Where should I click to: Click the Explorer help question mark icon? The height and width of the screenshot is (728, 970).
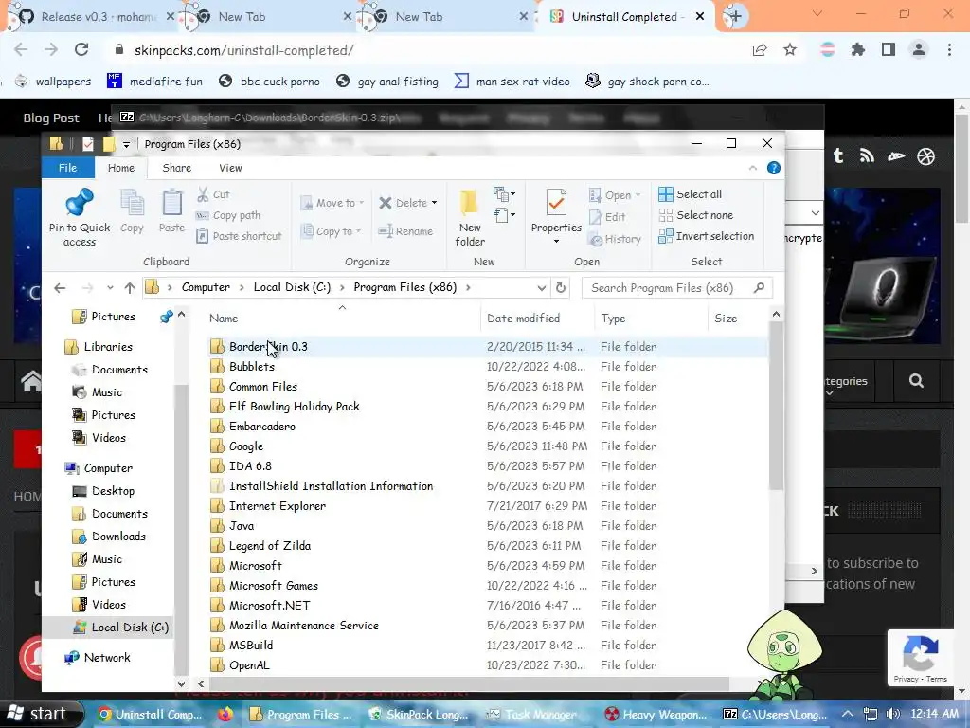click(773, 168)
